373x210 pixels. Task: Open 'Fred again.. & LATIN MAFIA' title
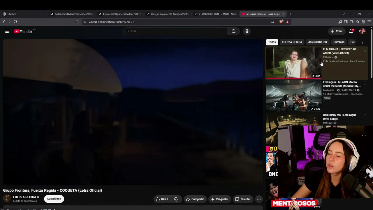342,84
